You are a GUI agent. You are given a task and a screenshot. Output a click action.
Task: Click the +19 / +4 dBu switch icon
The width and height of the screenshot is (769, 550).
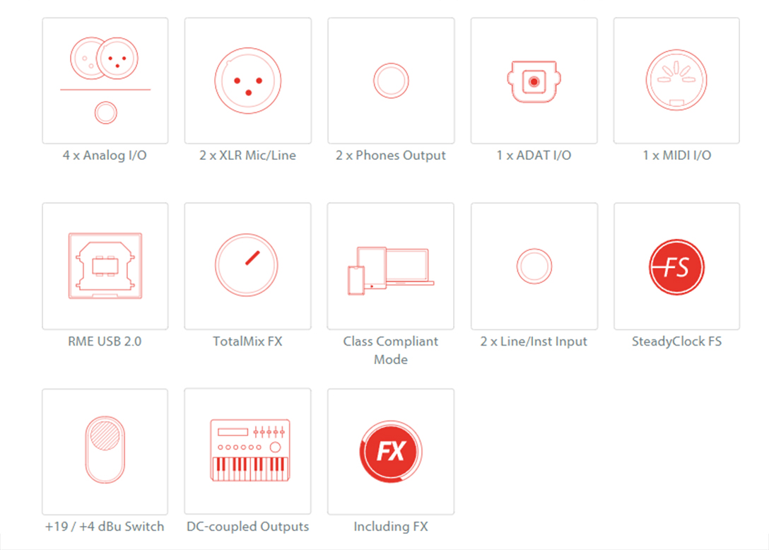pyautogui.click(x=105, y=450)
